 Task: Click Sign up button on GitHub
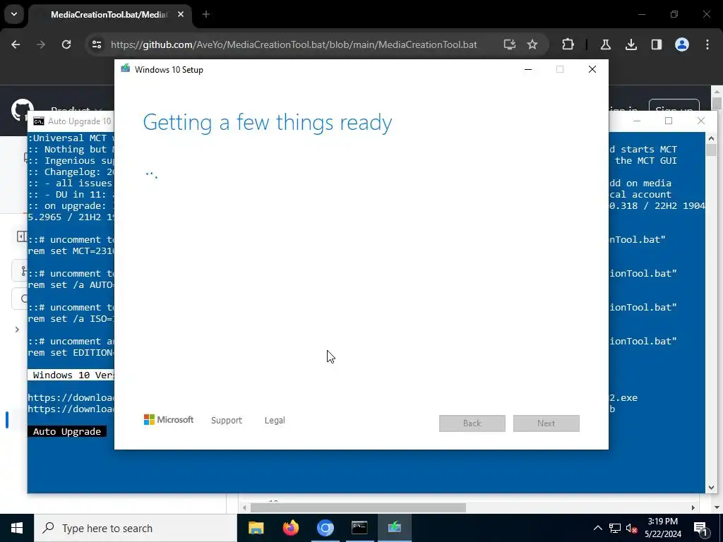click(x=674, y=110)
